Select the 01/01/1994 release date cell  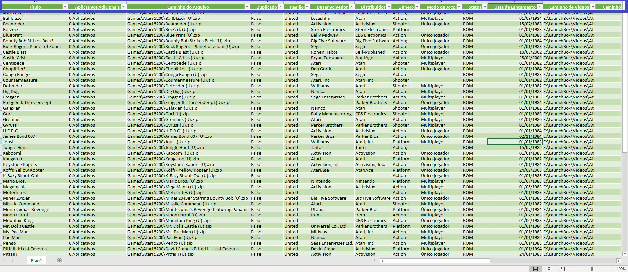515,249
